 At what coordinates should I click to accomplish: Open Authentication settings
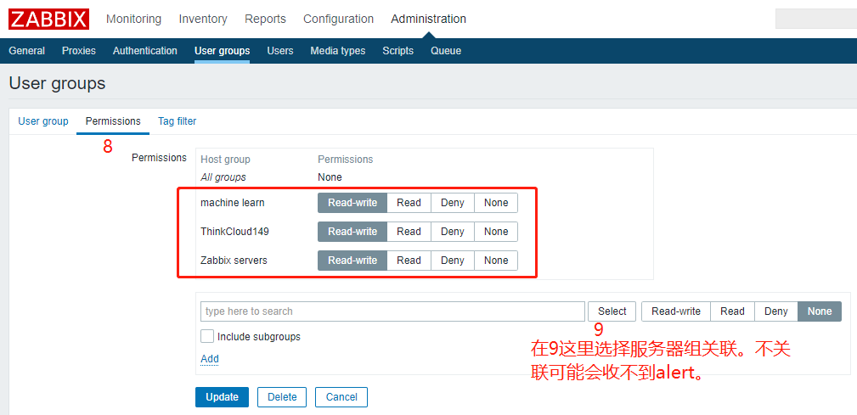tap(145, 51)
